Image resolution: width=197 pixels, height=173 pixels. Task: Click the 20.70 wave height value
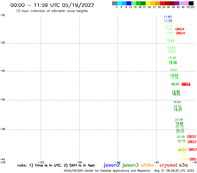coord(179,126)
